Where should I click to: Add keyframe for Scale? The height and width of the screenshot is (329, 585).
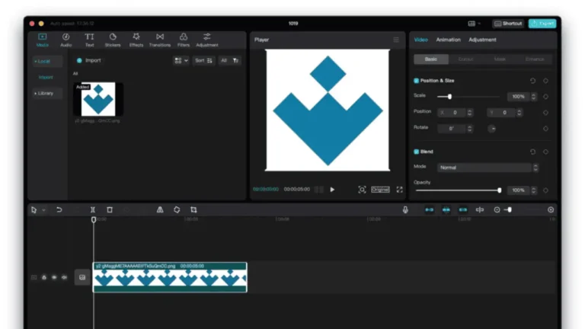tap(545, 97)
